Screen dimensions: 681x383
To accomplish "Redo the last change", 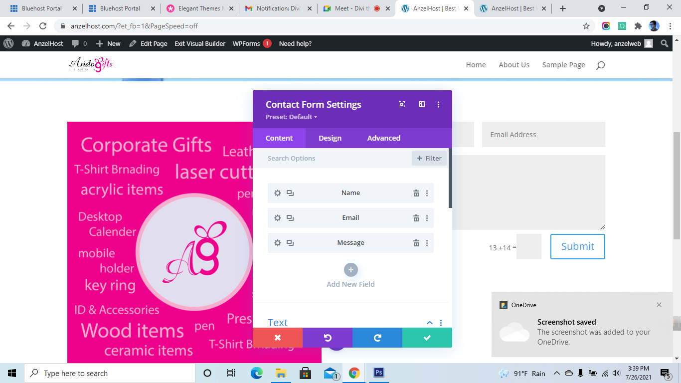I will (x=377, y=338).
